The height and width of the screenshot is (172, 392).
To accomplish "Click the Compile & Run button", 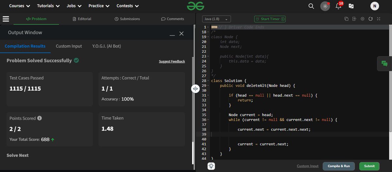I will coord(339,166).
